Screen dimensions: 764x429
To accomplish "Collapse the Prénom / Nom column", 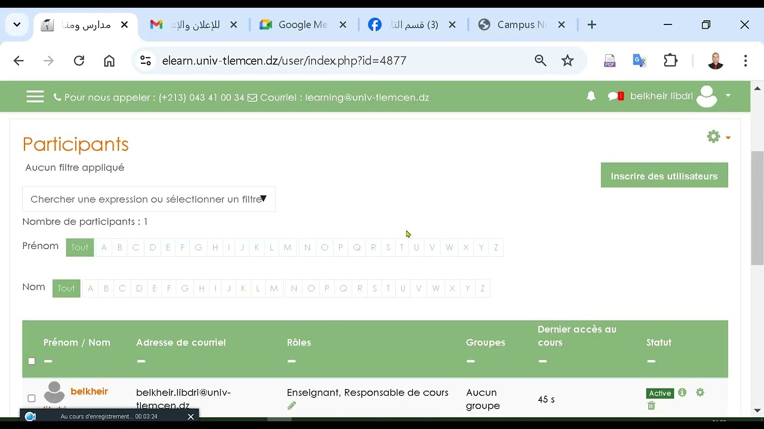I will coord(48,360).
